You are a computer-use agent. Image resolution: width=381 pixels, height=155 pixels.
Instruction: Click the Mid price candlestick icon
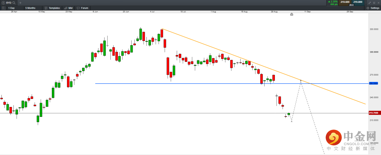coord(66,8)
